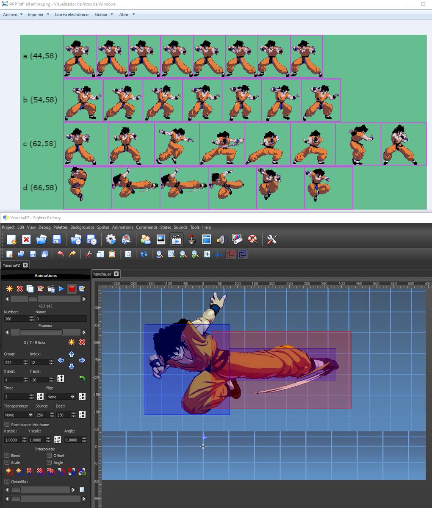Open the Palettes menu
The image size is (432, 508).
tap(61, 227)
